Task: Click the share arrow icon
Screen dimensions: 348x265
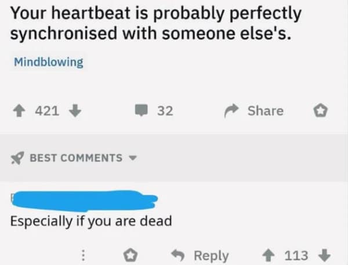Action: tap(233, 111)
